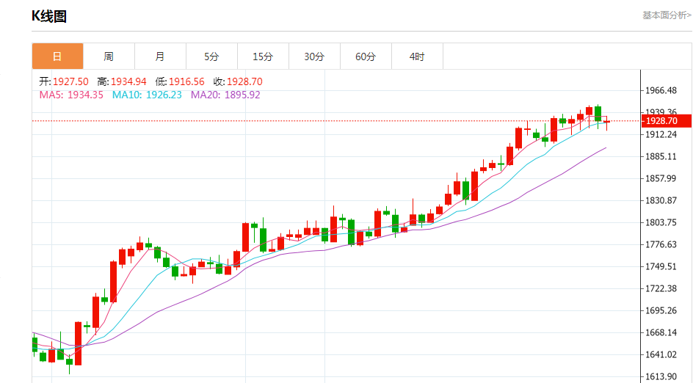Select the 30分 chart tab
This screenshot has height=383, width=693.
(314, 56)
